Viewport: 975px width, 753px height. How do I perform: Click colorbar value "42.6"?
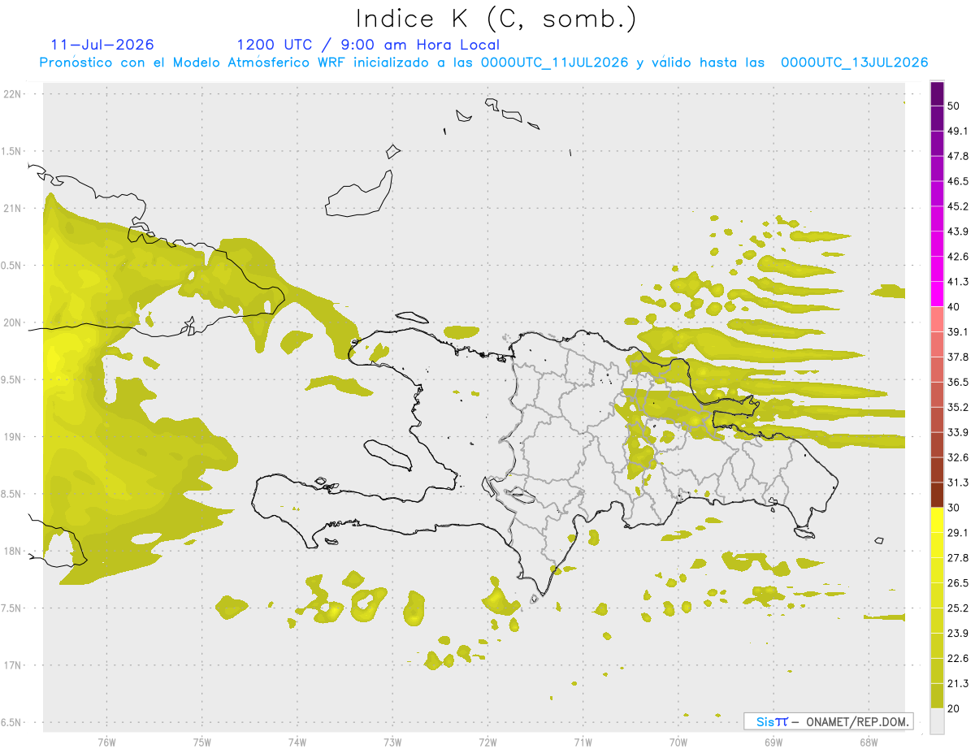point(958,257)
